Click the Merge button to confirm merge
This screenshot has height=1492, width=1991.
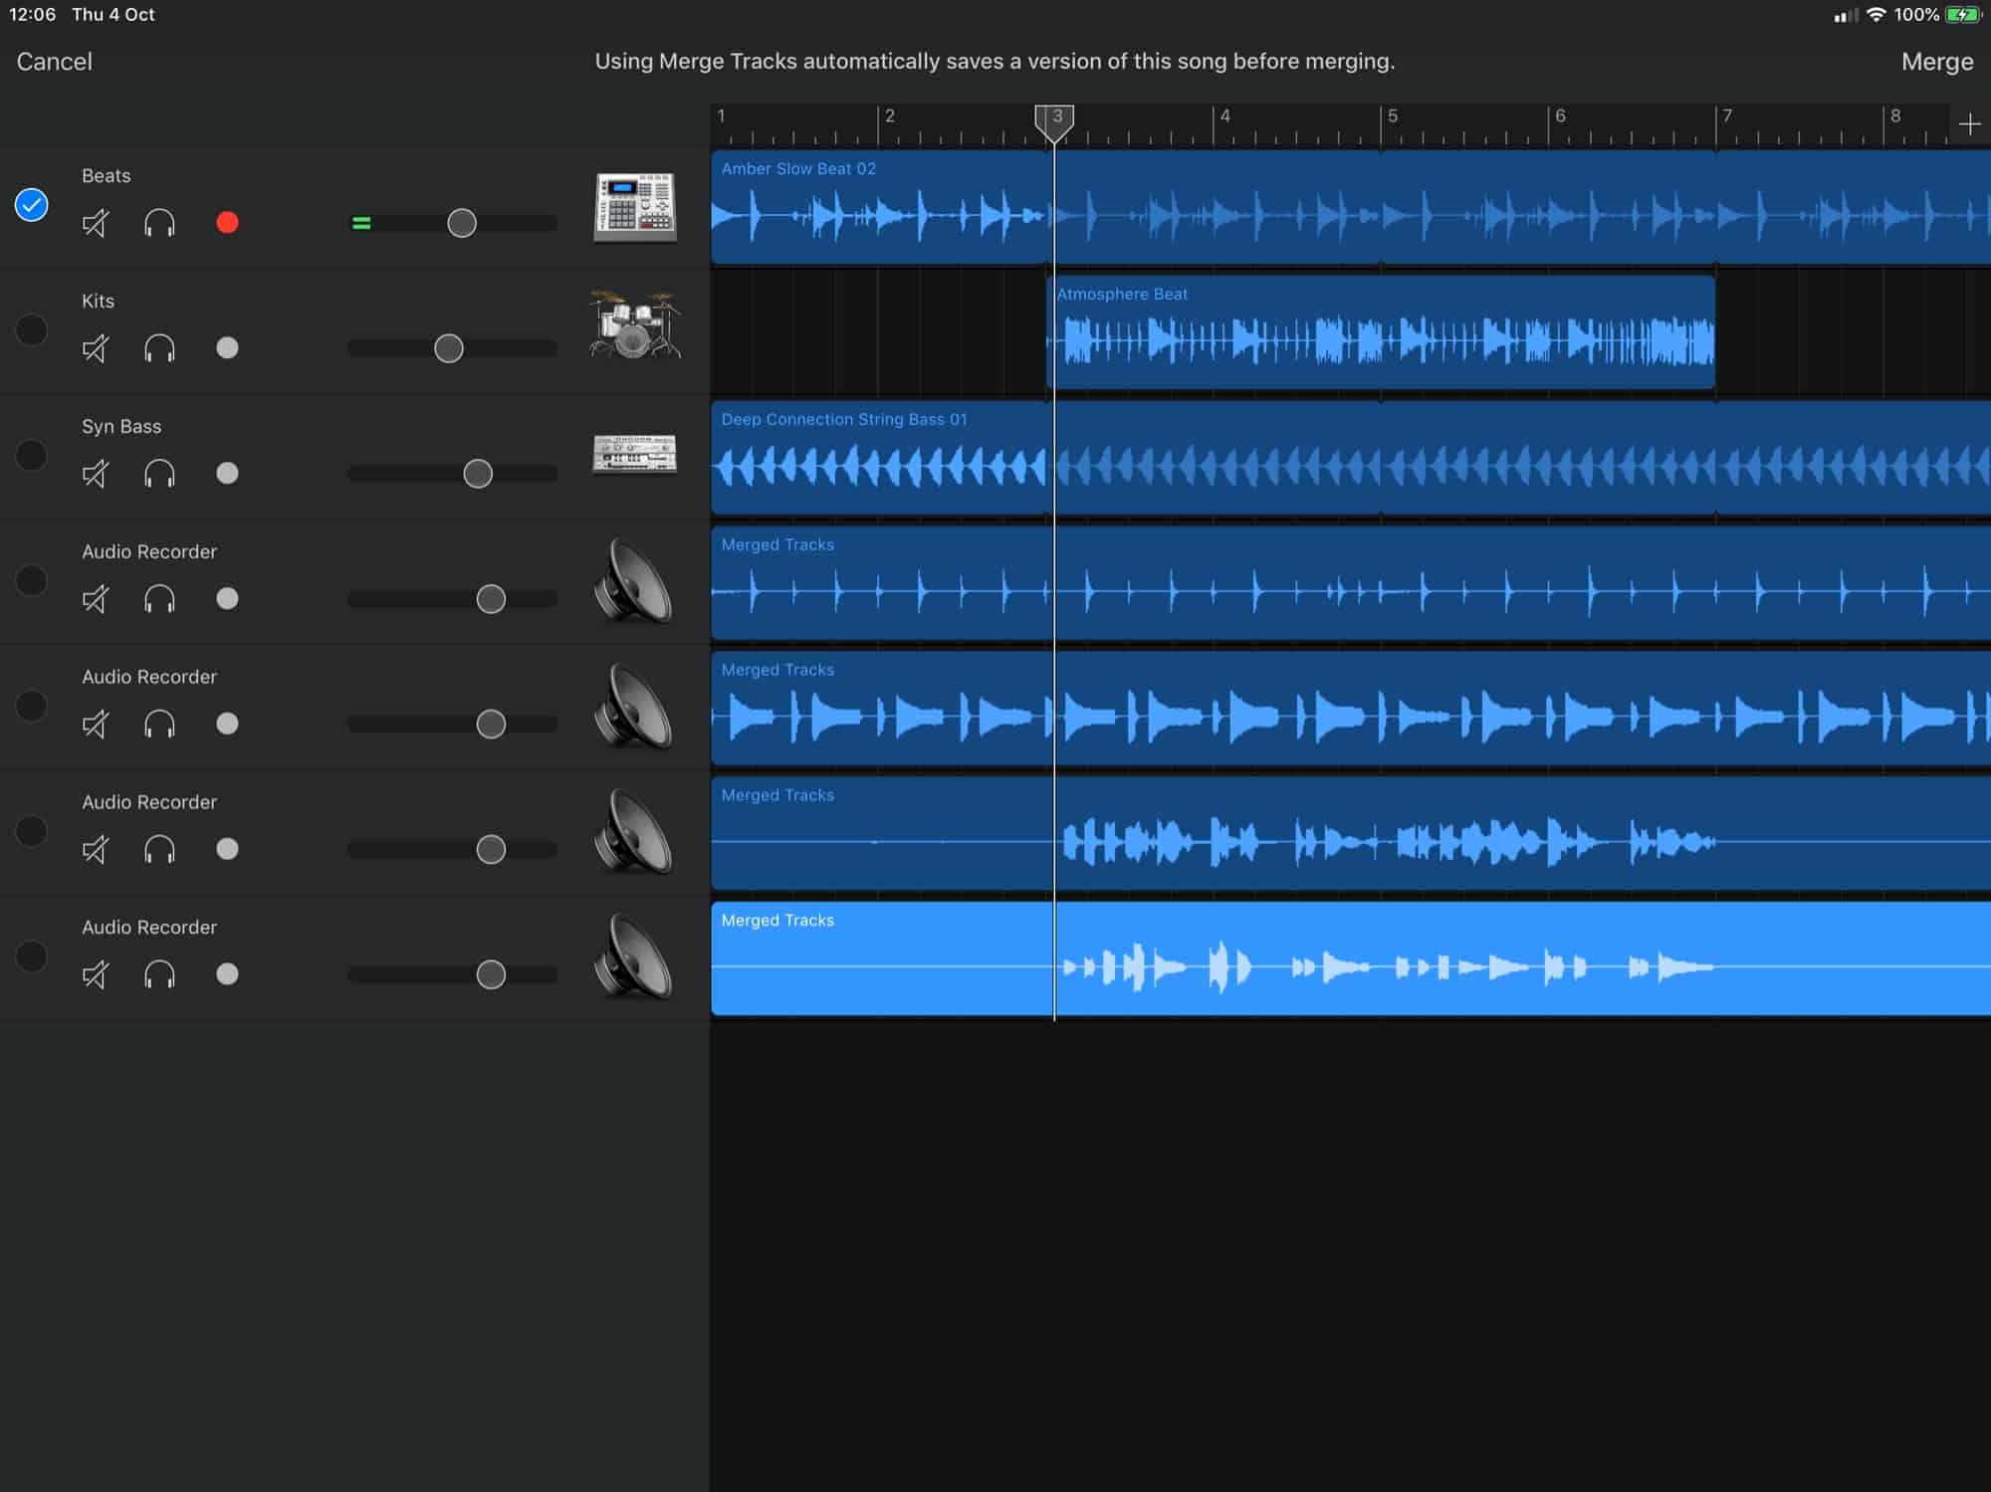coord(1936,61)
